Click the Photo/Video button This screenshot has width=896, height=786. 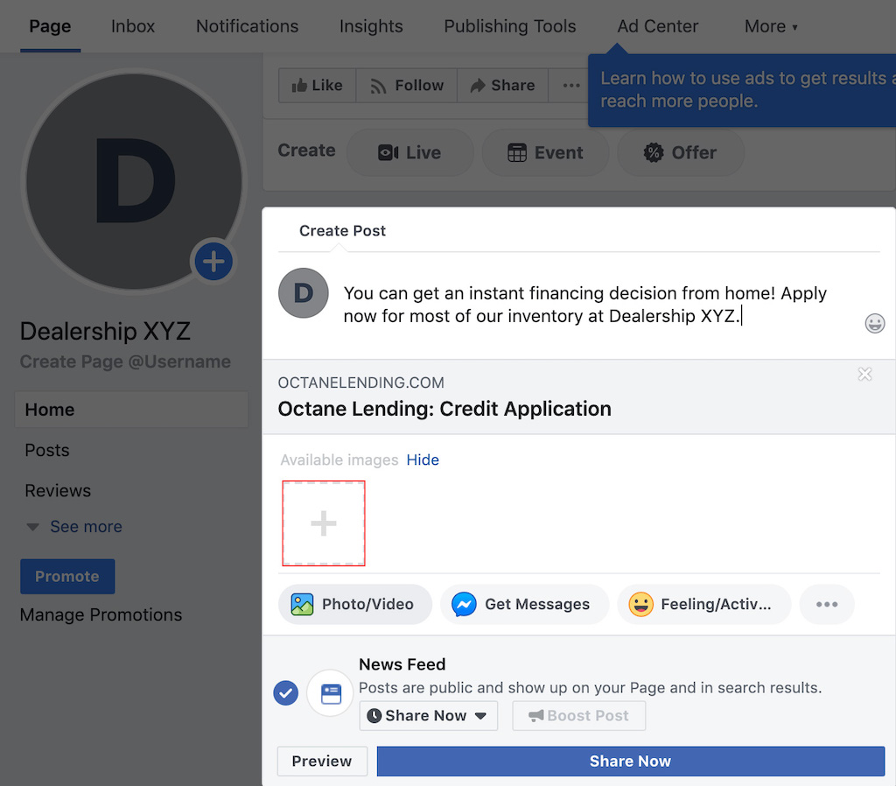point(354,604)
